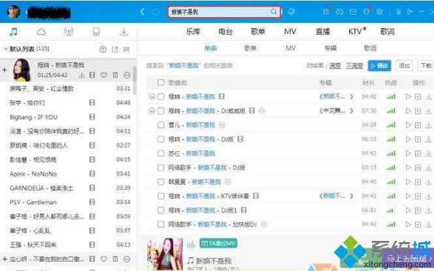
Task: Open the voice recognition microphone icon
Action: 291,12
